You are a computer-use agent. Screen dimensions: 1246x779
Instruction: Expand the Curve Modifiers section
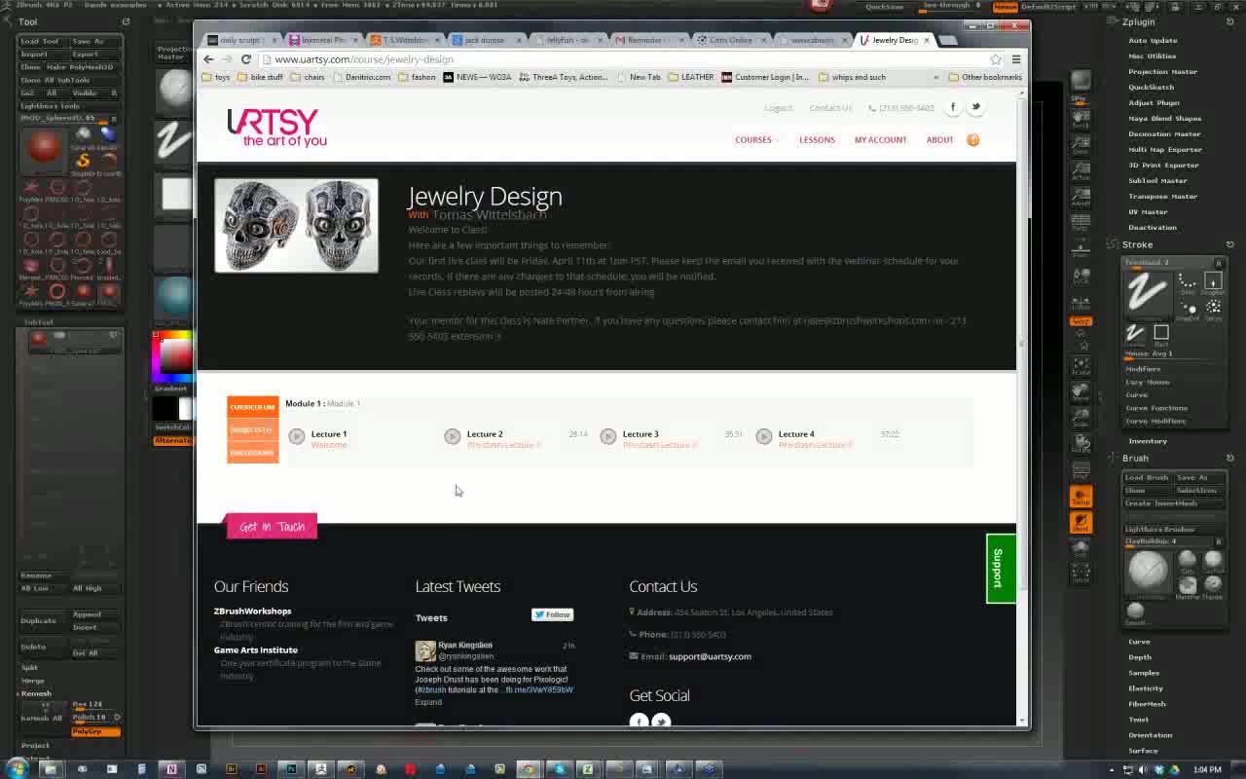tap(1155, 421)
